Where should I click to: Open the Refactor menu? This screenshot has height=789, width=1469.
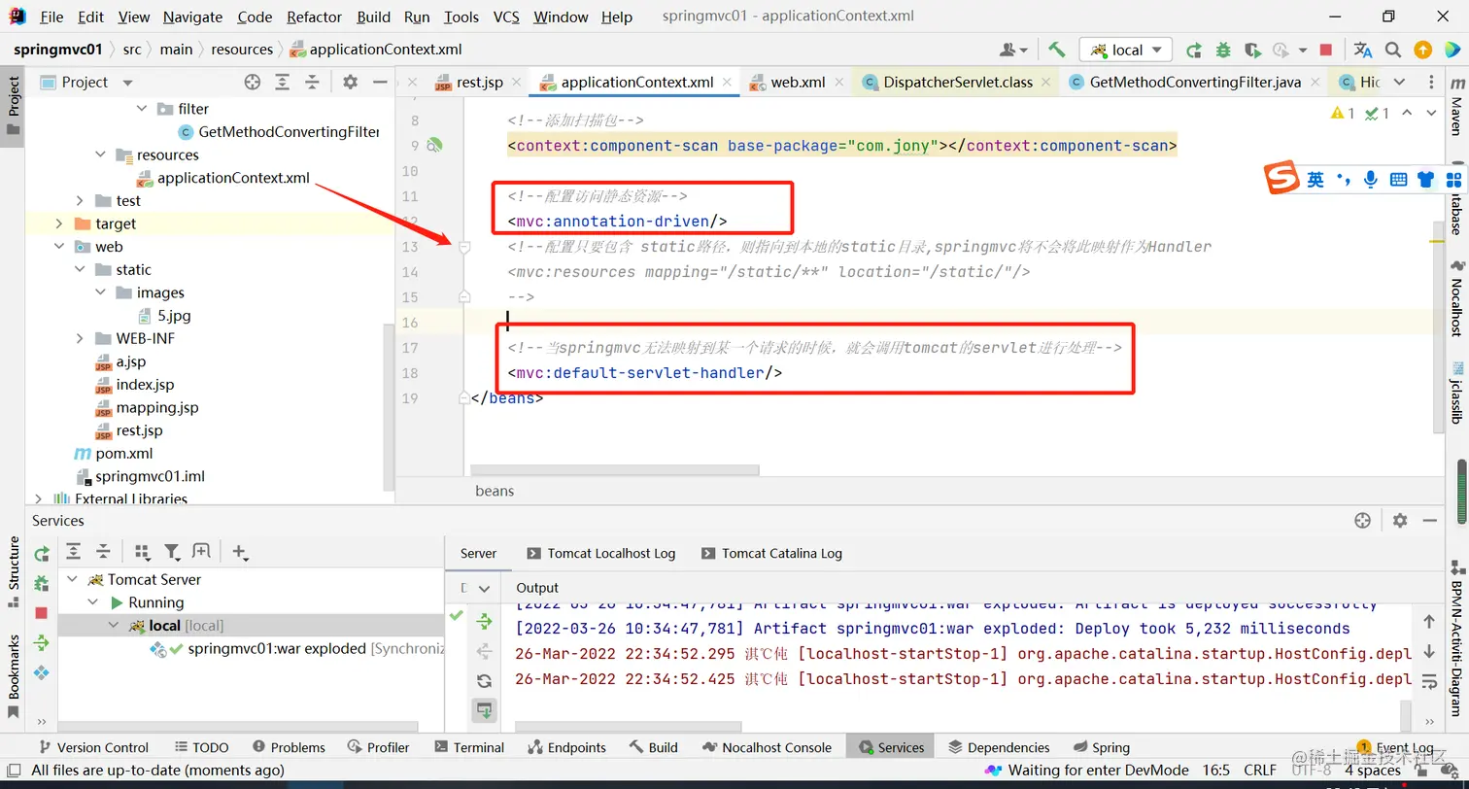click(315, 17)
